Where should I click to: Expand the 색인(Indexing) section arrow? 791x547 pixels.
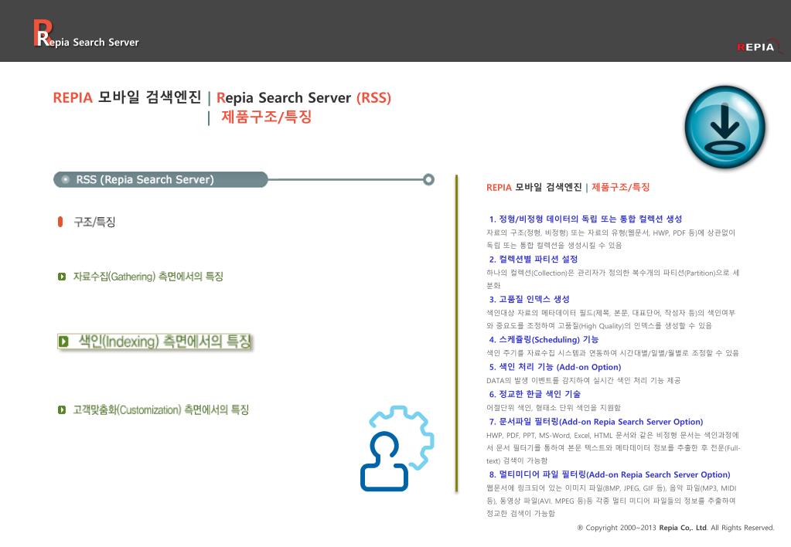pyautogui.click(x=64, y=341)
